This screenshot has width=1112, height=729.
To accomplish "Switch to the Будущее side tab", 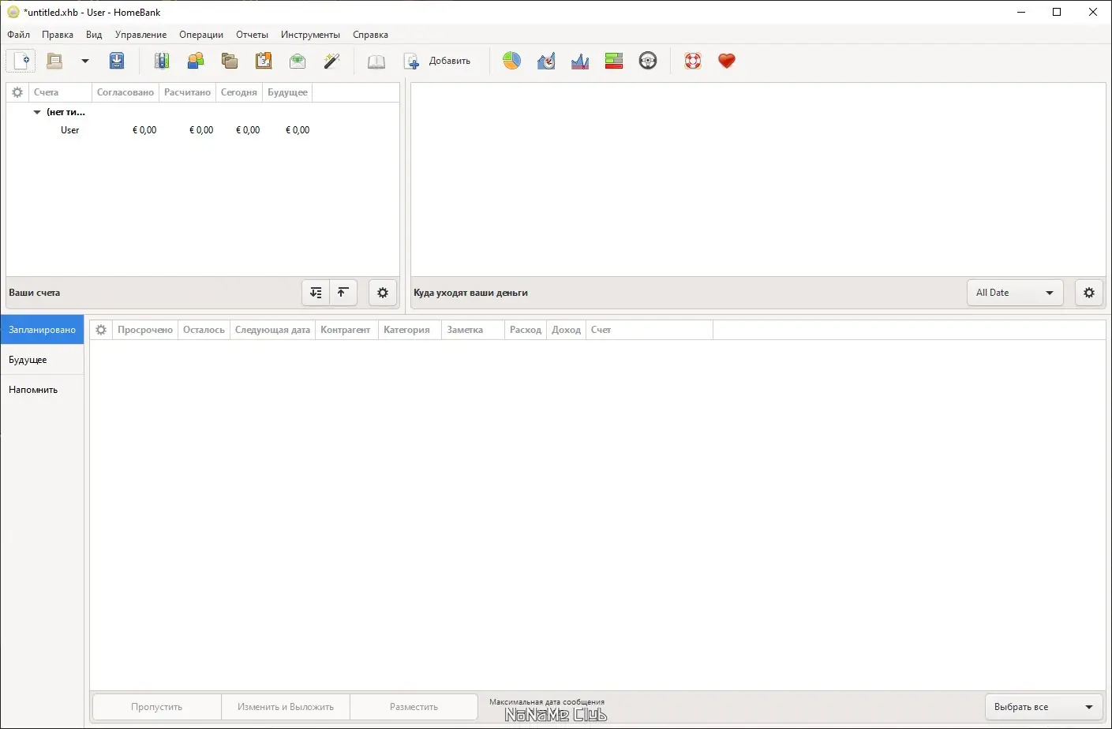I will point(42,360).
